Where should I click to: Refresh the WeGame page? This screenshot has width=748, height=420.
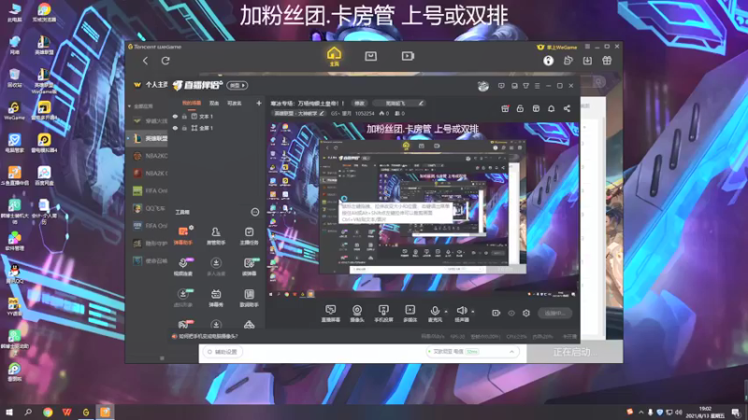click(165, 61)
